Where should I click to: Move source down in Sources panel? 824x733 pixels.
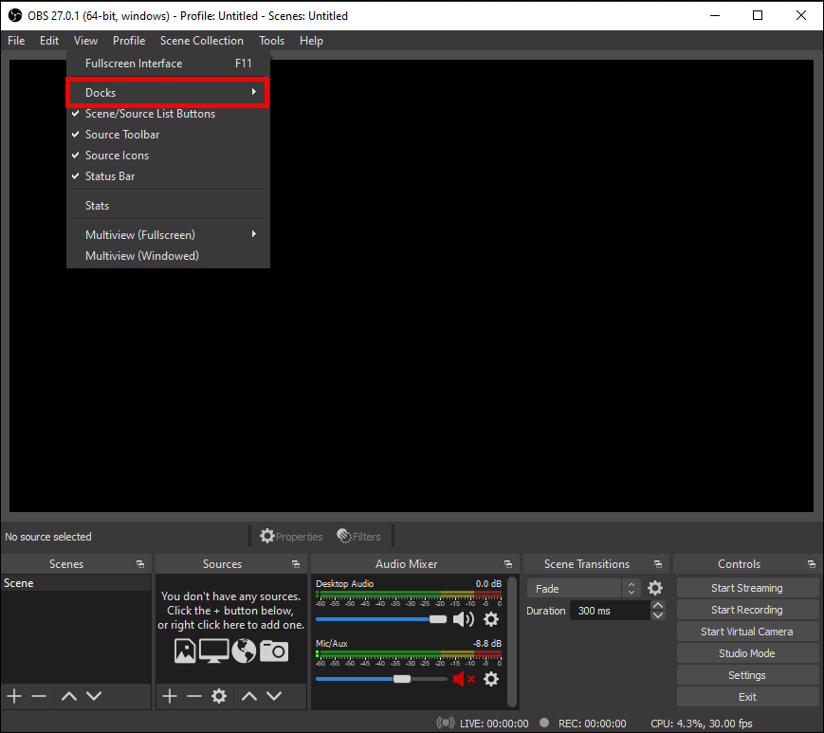274,696
